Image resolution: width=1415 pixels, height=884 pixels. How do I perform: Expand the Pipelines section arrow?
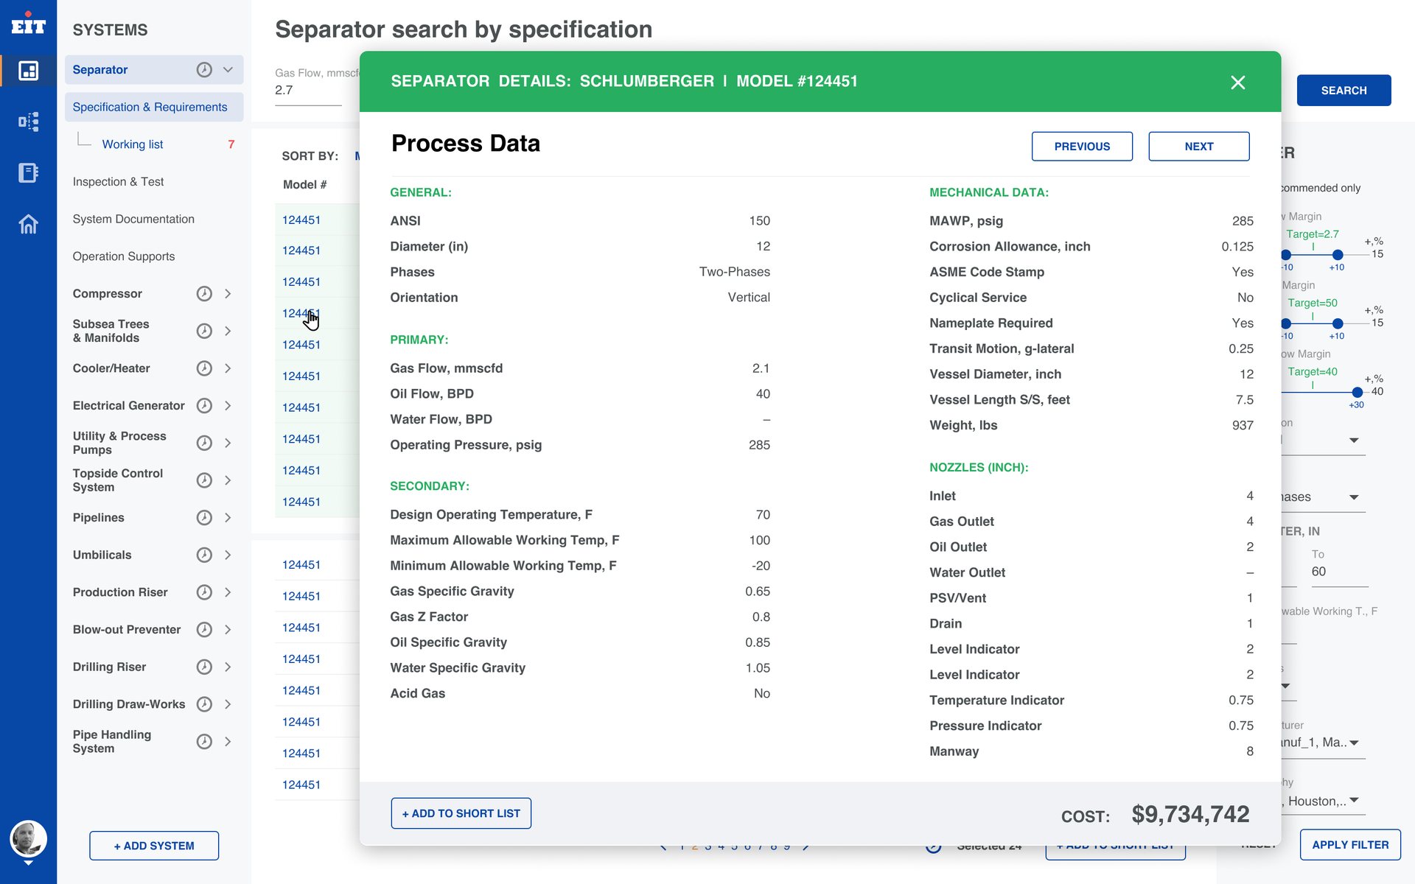(x=228, y=517)
